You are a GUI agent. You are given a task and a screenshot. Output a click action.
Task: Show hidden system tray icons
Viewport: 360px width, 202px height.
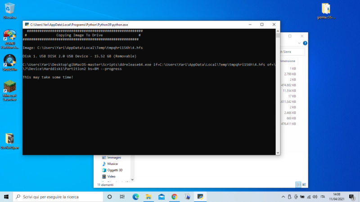(x=283, y=197)
